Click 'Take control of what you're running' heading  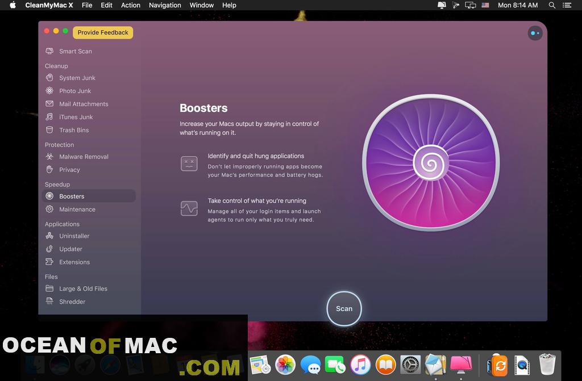257,200
